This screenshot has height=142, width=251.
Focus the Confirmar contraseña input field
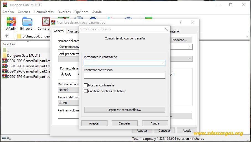pyautogui.click(x=125, y=76)
